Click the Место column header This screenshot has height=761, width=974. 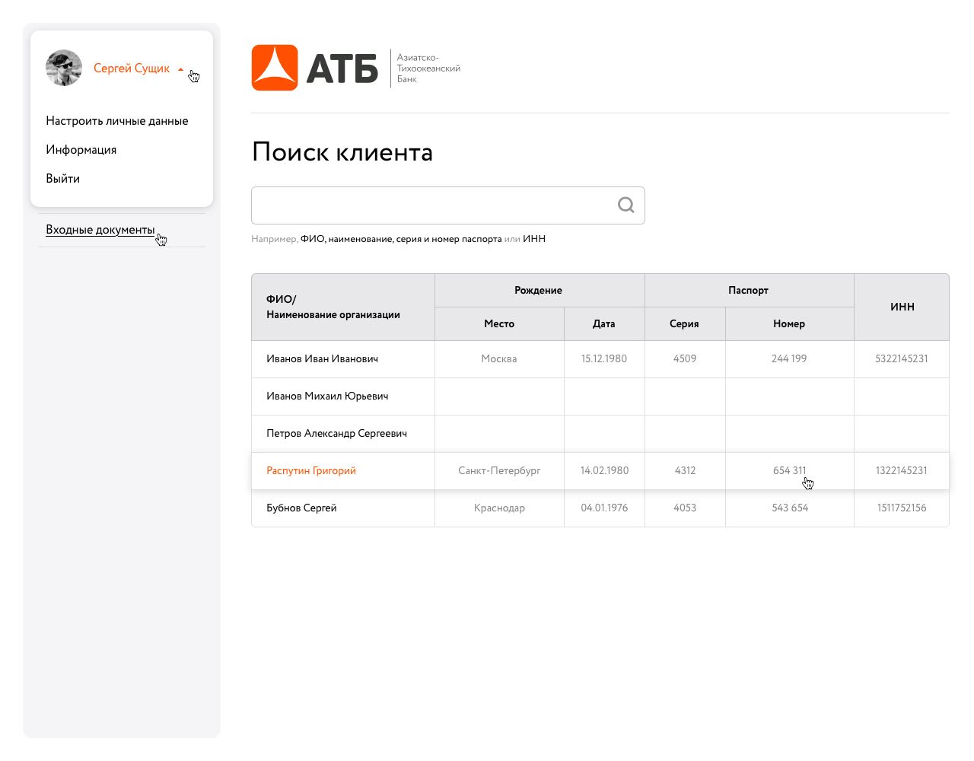point(499,323)
